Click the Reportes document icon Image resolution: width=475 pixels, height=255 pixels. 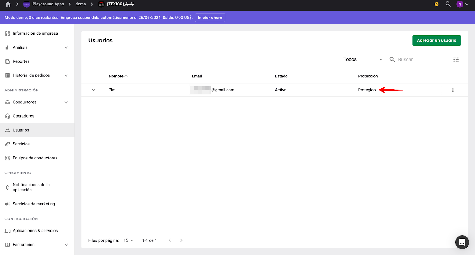click(x=8, y=61)
